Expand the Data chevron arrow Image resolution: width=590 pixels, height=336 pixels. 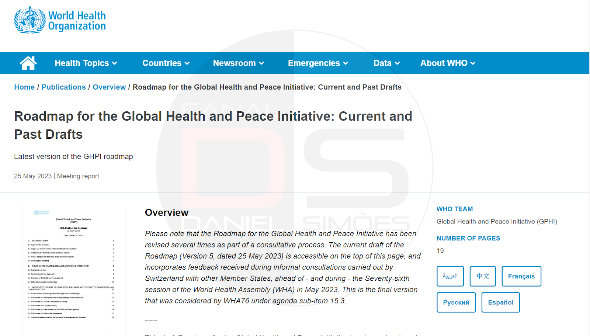click(397, 63)
